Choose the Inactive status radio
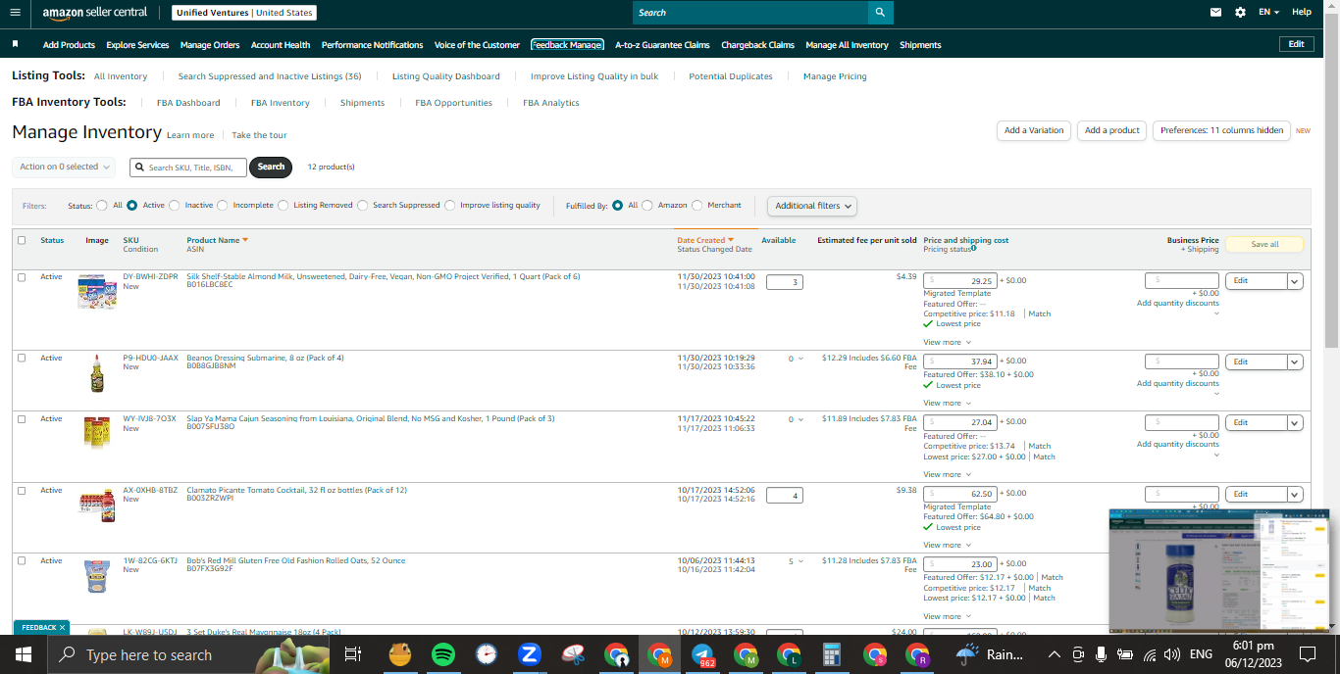 (175, 206)
